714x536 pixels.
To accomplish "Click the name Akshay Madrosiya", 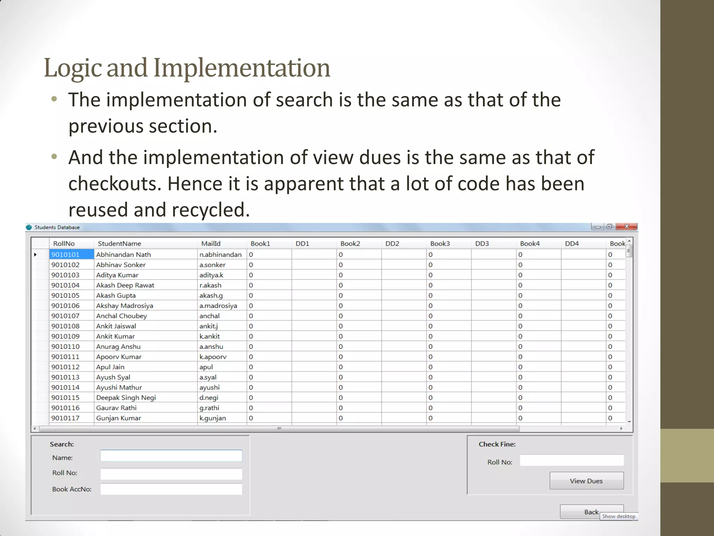I will click(124, 305).
